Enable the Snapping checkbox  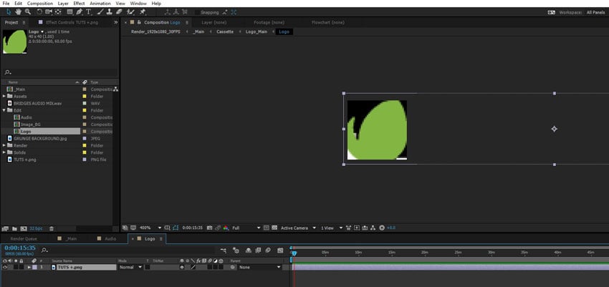[198, 12]
